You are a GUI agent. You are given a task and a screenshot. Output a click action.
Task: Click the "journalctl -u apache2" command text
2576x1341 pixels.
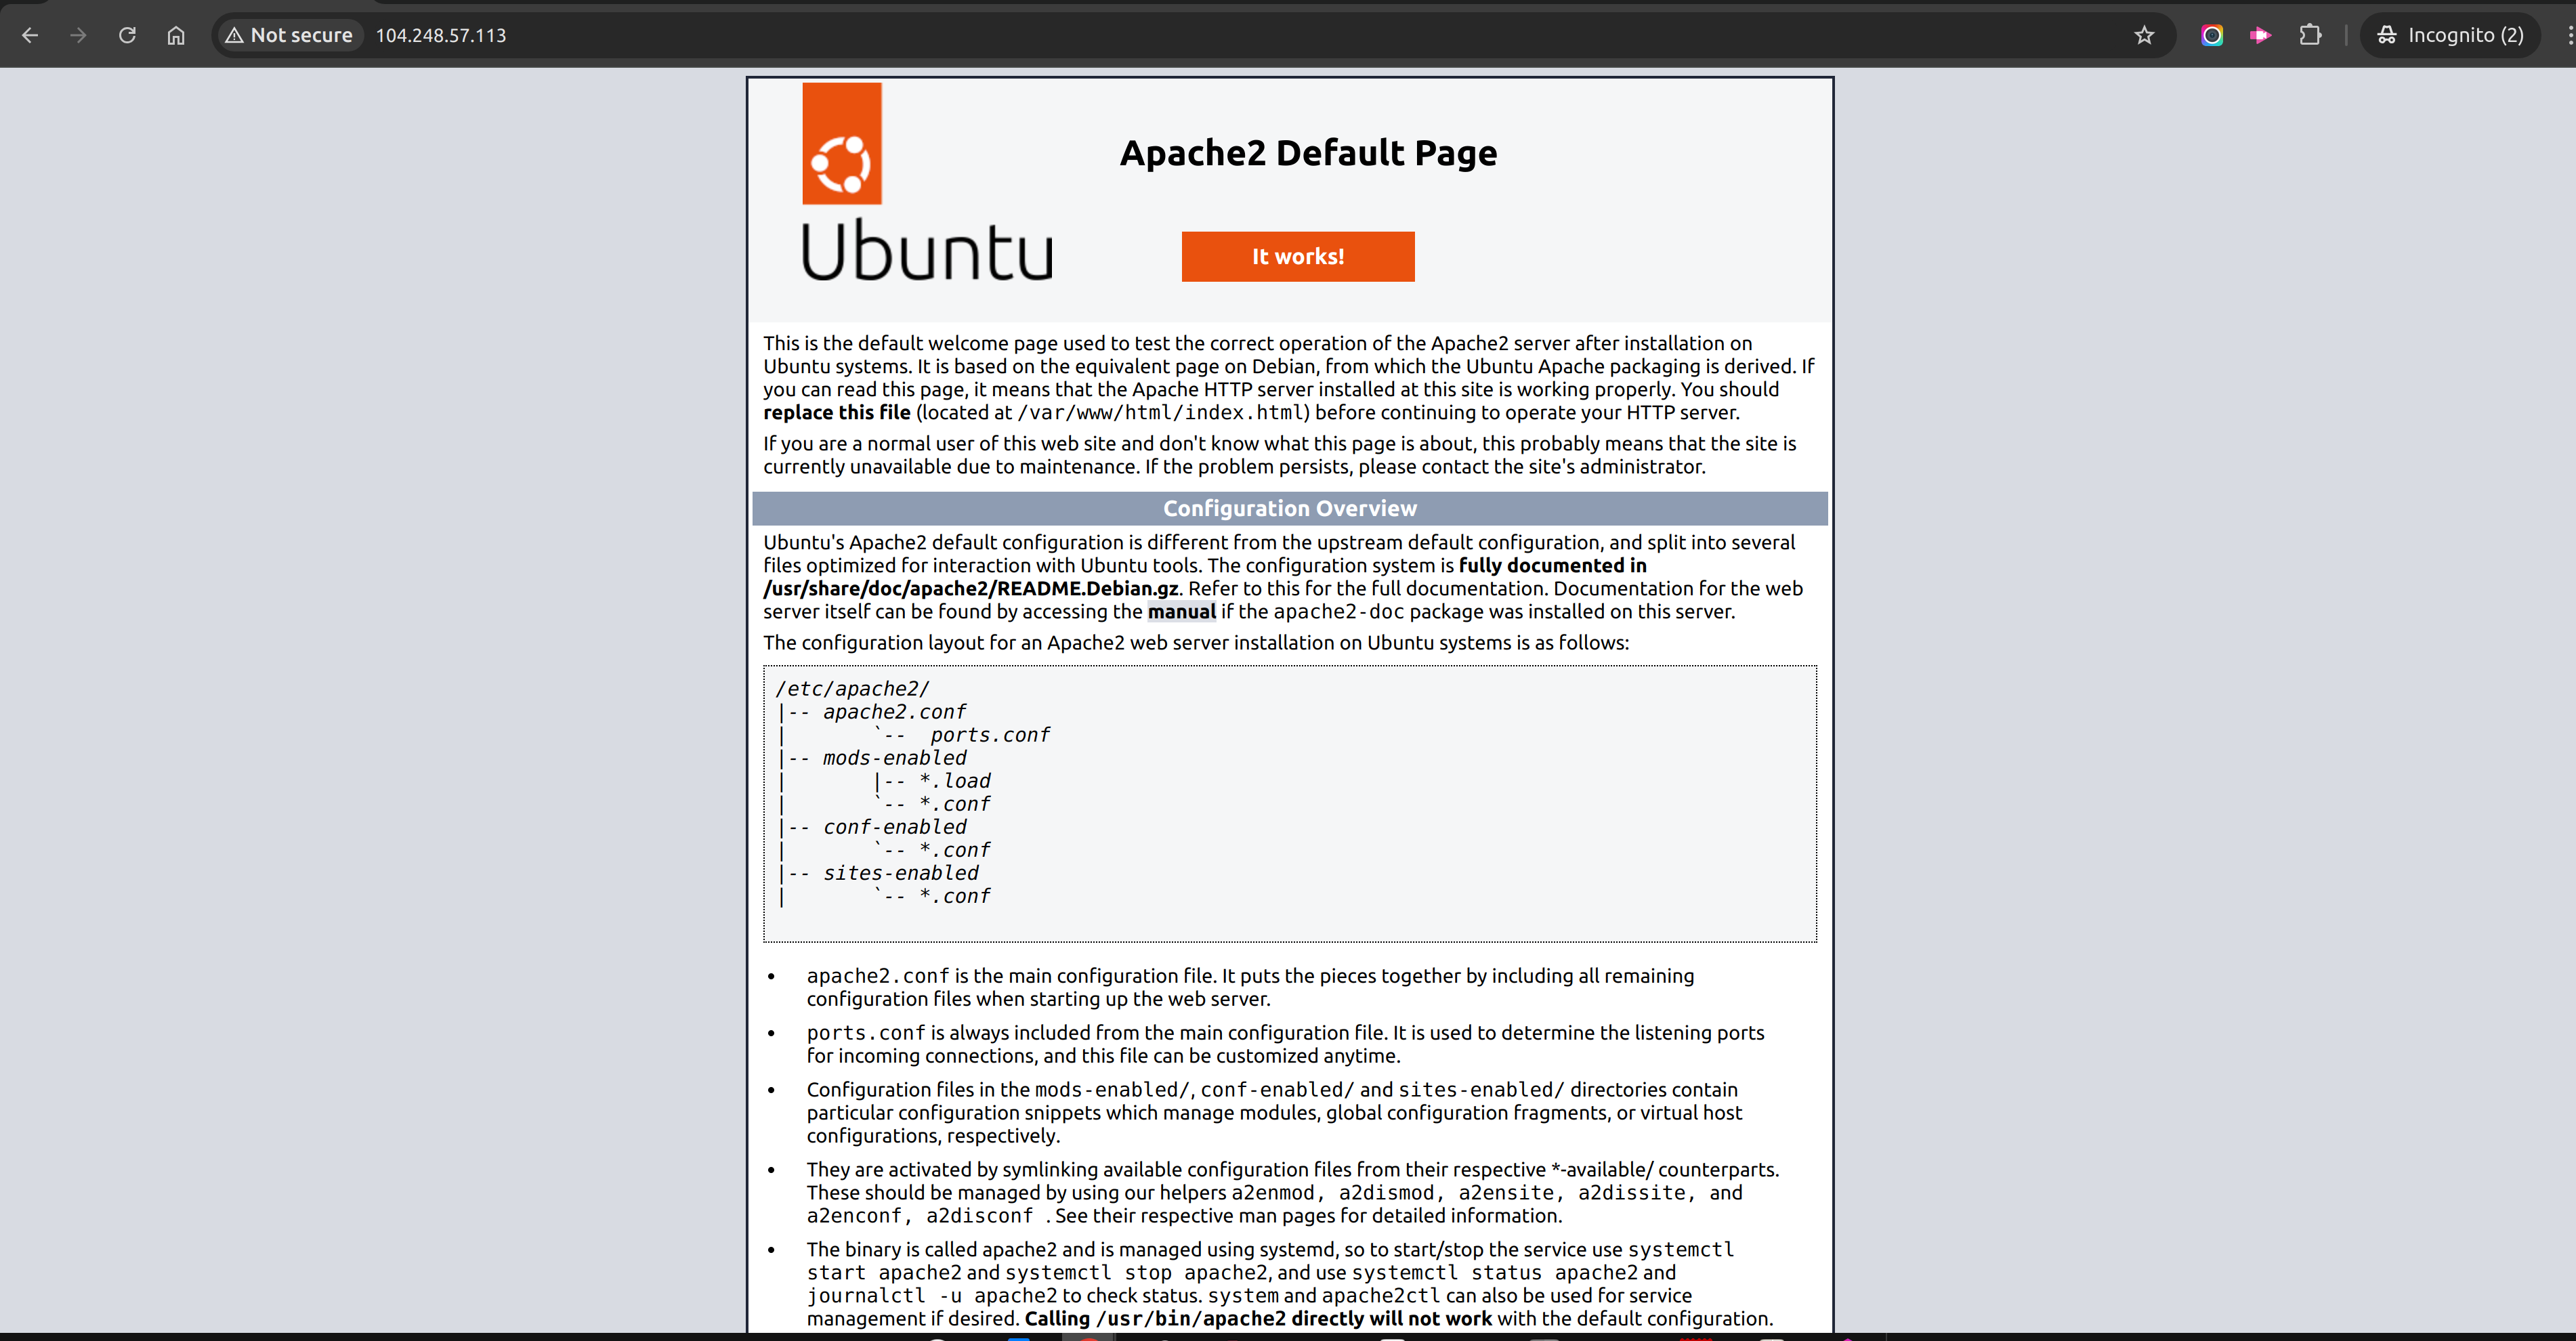click(x=932, y=1296)
